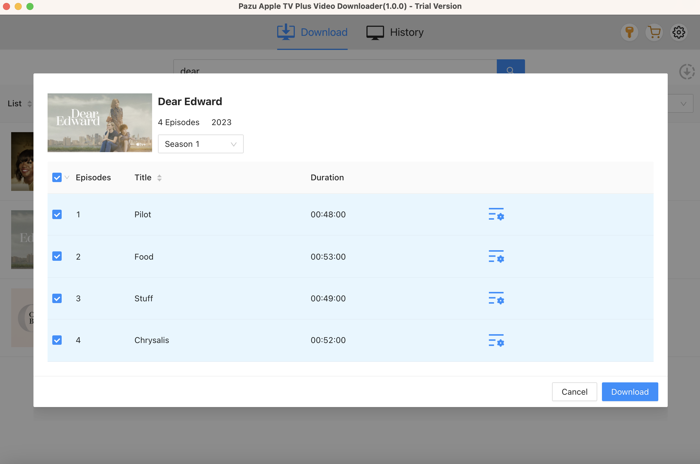Click the Chrysalis episode title

152,340
